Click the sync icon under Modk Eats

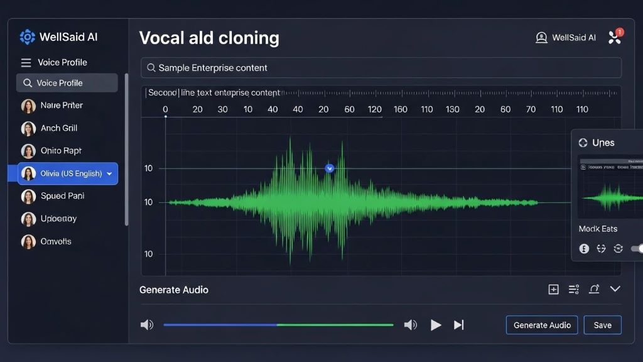[x=619, y=248]
